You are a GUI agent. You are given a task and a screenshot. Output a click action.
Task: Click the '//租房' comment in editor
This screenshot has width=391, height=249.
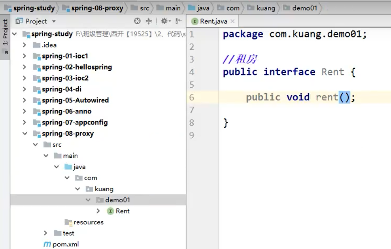[x=240, y=59]
